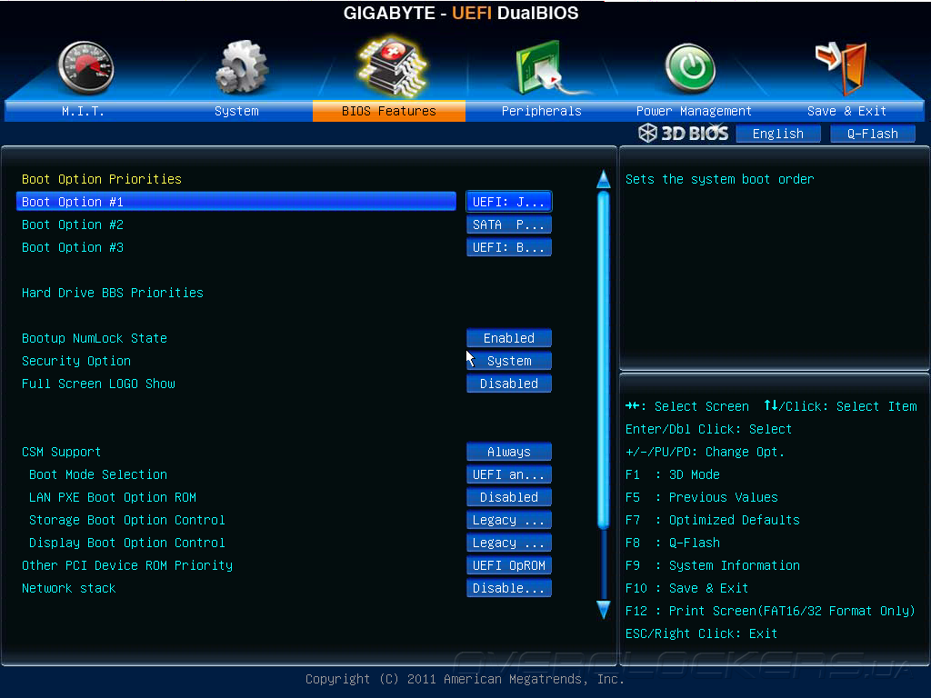
Task: Open Boot Mode Selection value dropdown
Action: click(x=509, y=474)
